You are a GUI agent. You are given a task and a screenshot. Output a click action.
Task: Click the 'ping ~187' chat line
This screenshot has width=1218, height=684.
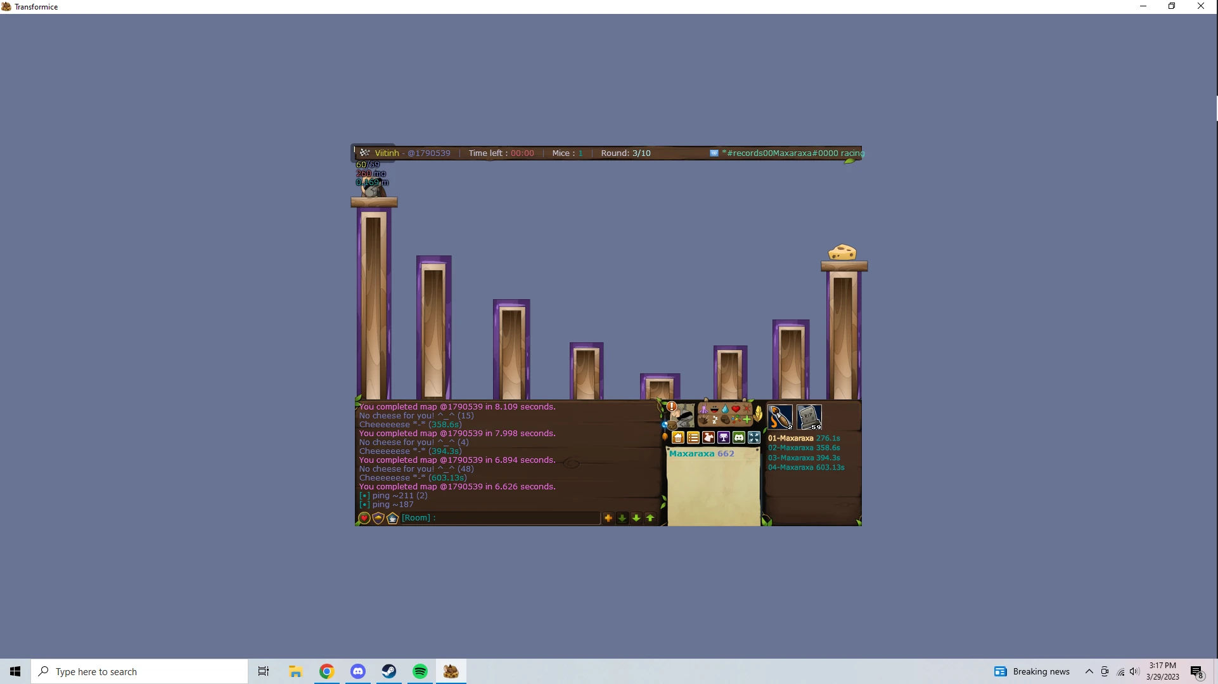[386, 505]
